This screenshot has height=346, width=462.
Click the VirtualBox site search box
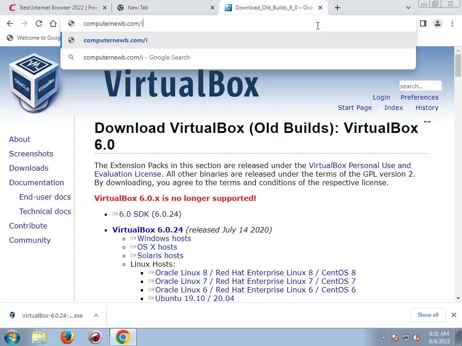[420, 86]
